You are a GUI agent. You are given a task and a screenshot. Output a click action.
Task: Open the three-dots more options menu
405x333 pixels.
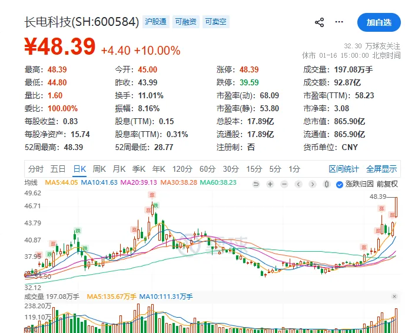tap(339, 22)
